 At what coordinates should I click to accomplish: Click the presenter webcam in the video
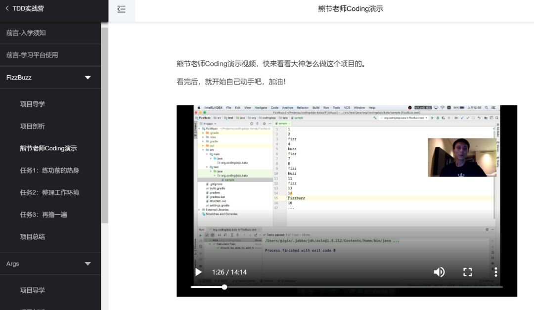tap(461, 157)
